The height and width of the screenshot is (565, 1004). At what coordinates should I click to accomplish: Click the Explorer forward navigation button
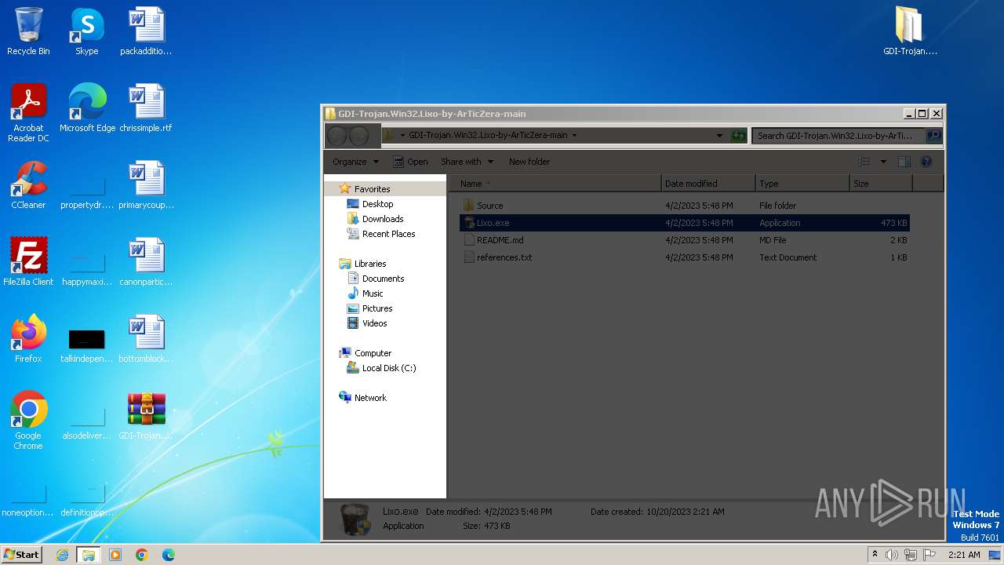click(358, 136)
